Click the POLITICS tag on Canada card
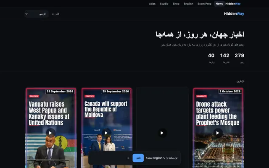The width and height of the screenshot is (269, 168). click(90, 96)
